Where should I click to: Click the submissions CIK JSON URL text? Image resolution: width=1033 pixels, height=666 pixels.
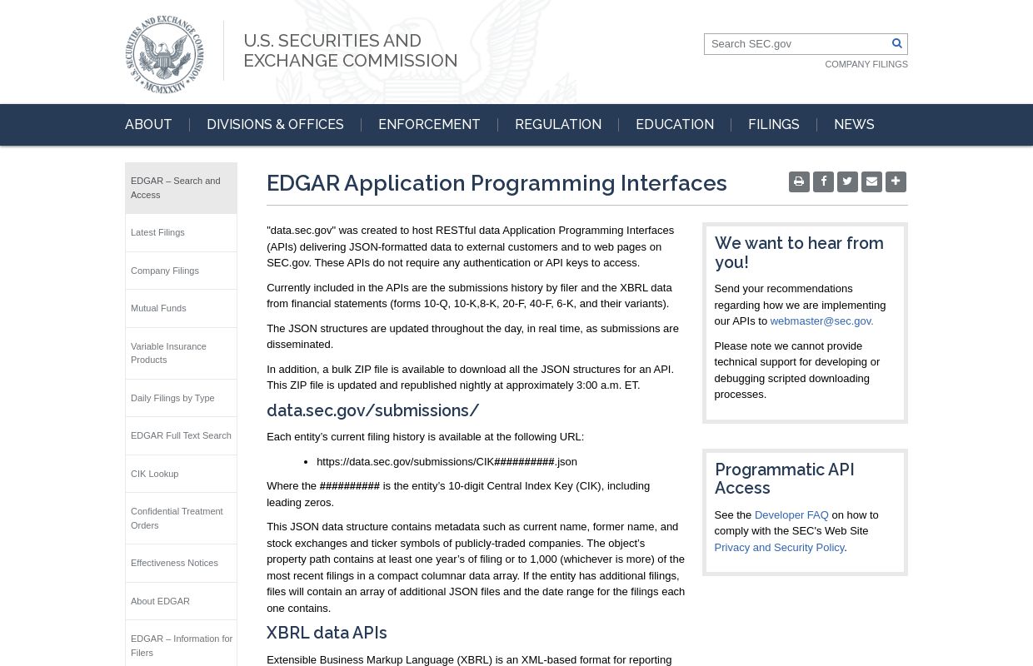tap(447, 462)
